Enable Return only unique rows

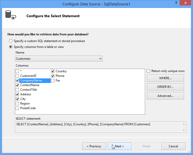(148, 71)
